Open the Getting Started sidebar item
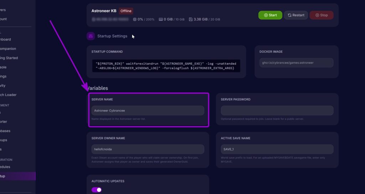This screenshot has height=194, width=365. click(9, 58)
